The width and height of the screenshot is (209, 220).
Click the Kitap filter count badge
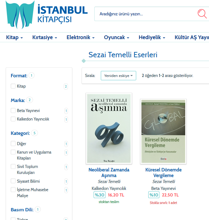pos(66,86)
